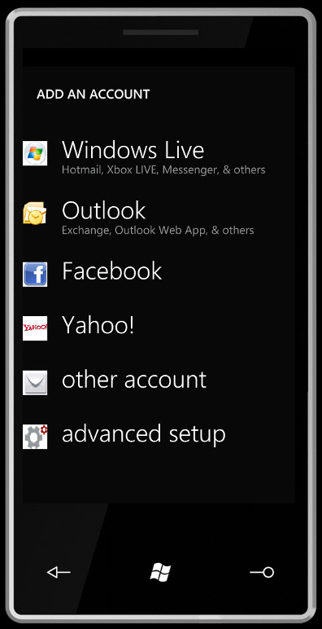
Task: Choose Facebook from the account list
Action: click(111, 271)
